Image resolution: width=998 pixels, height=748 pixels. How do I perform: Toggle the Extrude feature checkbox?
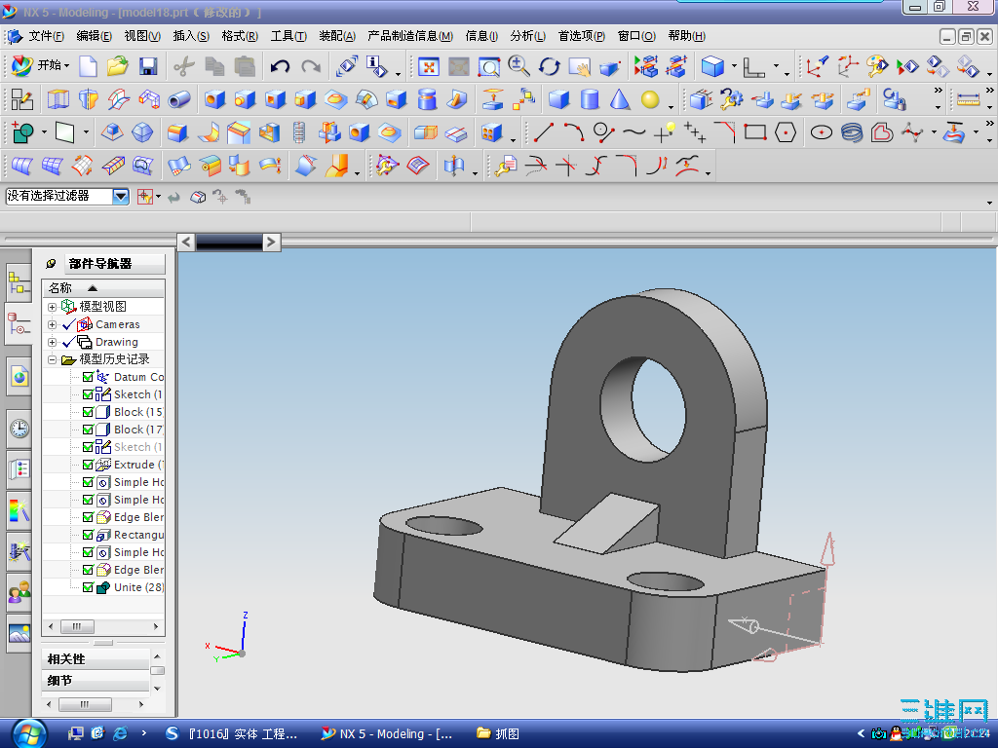pos(88,465)
